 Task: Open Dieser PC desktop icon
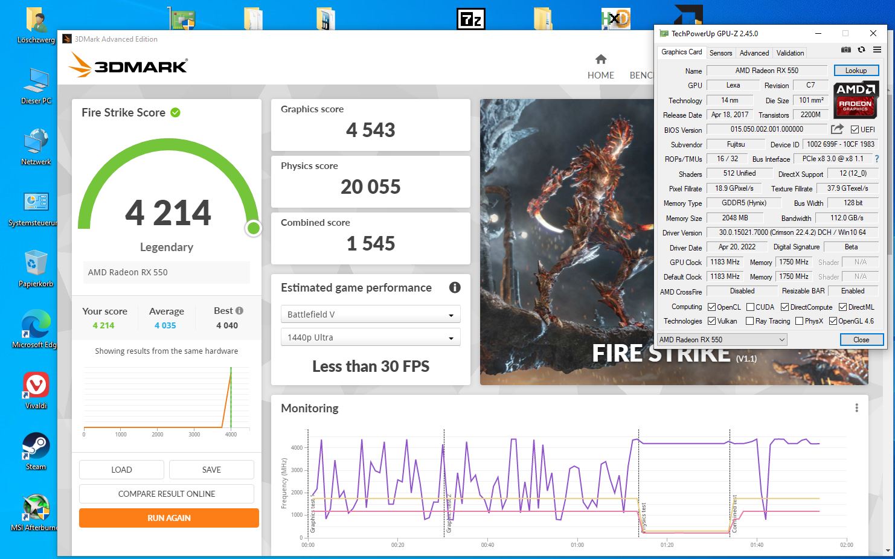36,86
